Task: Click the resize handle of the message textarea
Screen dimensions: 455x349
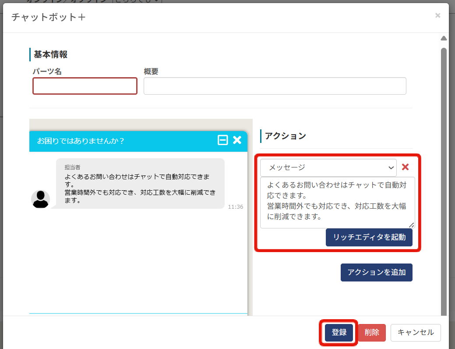Action: (x=411, y=225)
